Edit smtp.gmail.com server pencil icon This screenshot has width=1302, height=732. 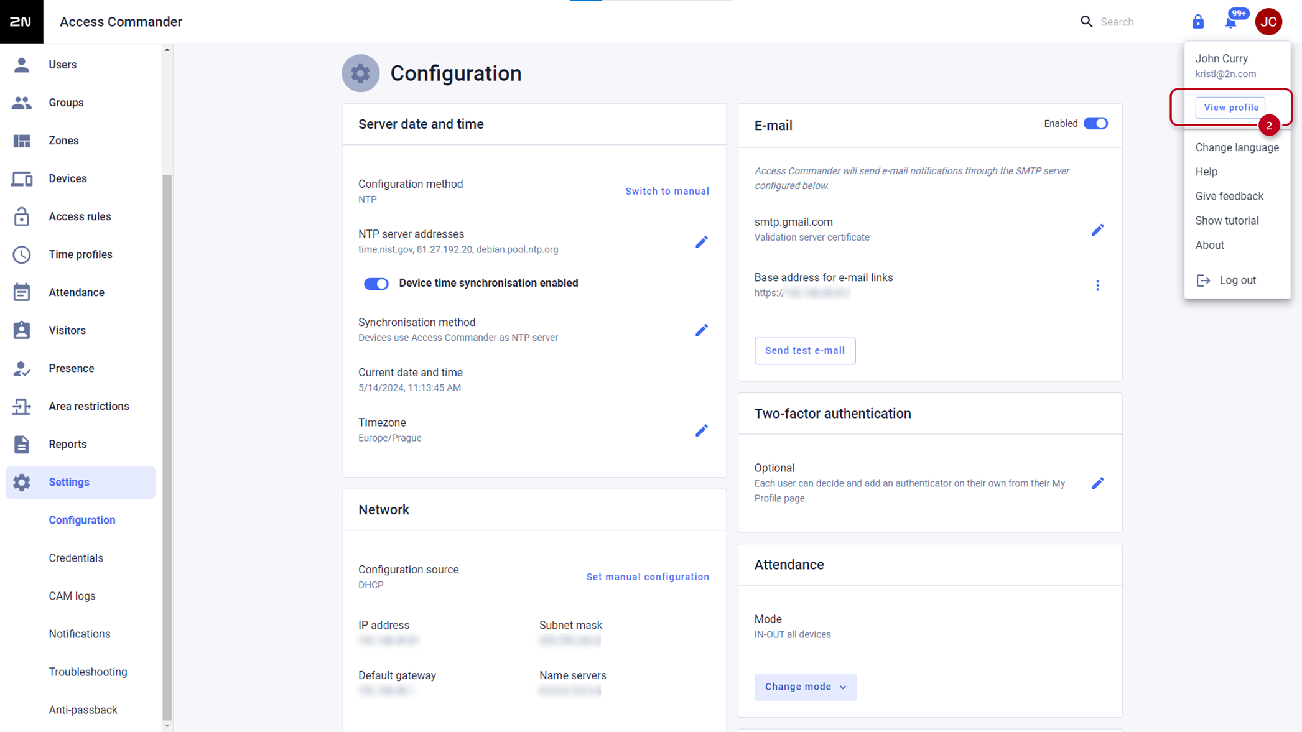(1097, 230)
